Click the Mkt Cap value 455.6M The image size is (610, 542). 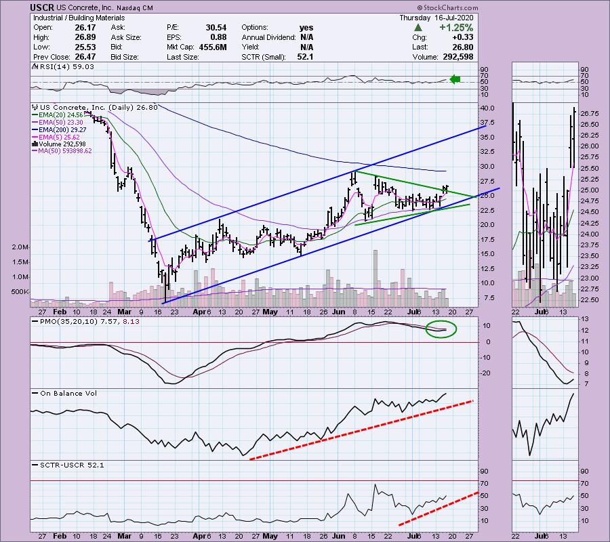212,47
